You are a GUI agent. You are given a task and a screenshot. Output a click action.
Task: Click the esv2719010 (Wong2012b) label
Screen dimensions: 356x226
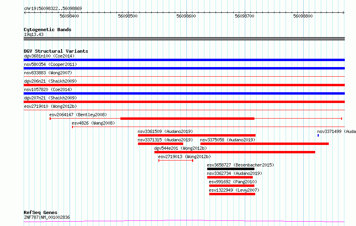pos(50,106)
